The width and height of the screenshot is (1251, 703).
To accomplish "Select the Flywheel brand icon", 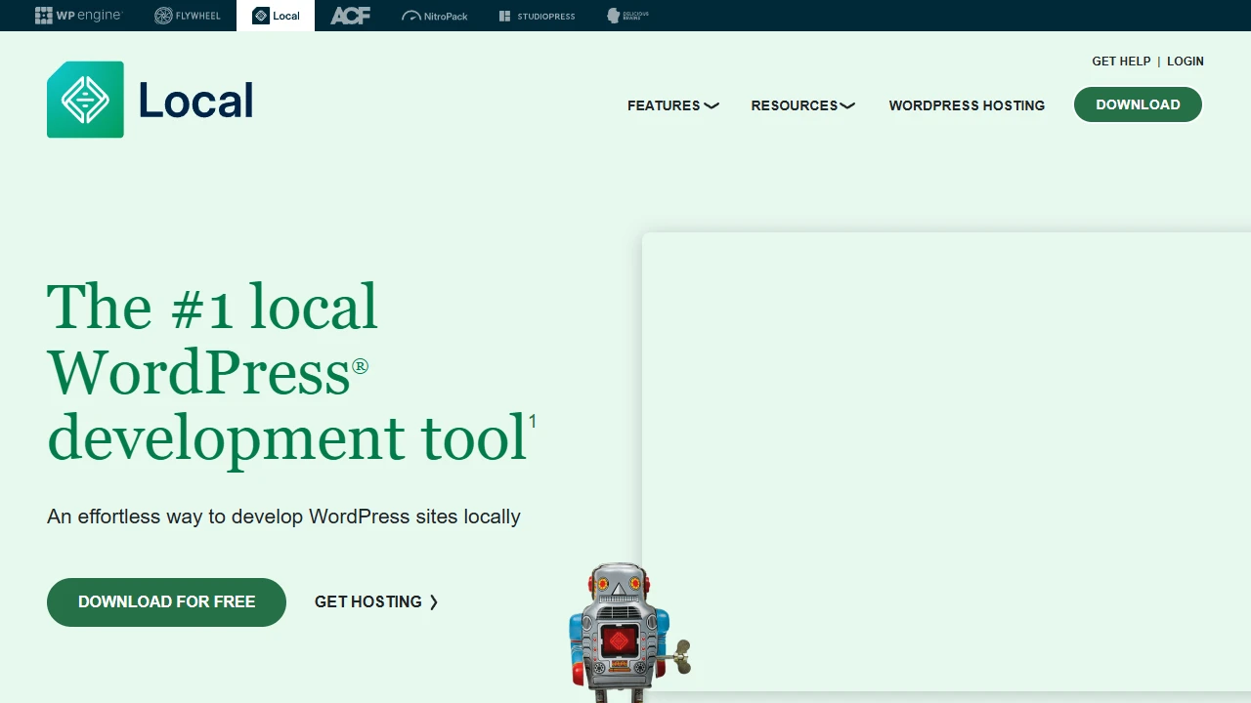I will click(187, 16).
